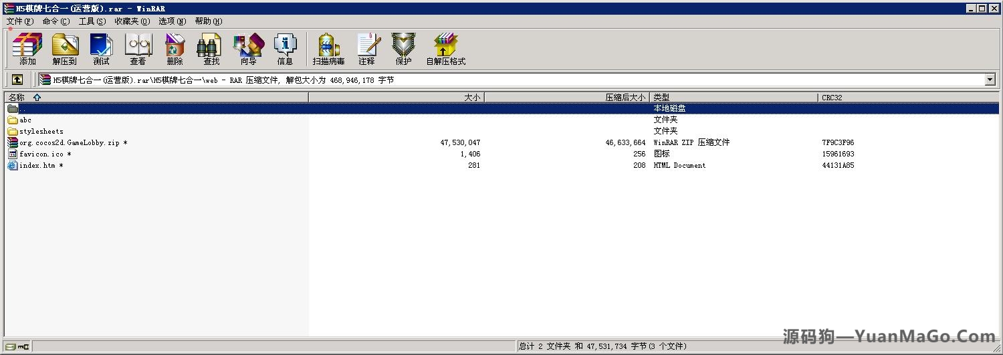Select the abc folder
Screen dimensions: 1003x355
coord(25,120)
